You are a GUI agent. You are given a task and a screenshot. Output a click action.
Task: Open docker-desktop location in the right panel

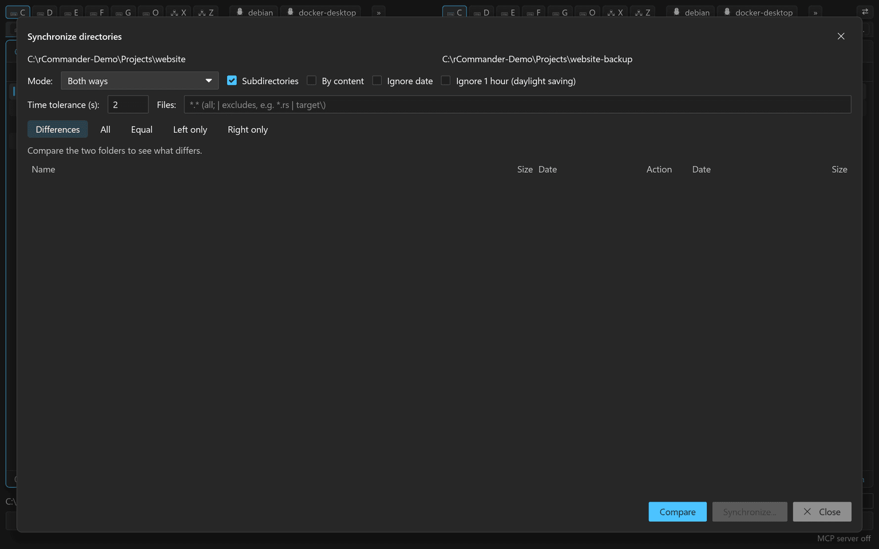click(x=758, y=12)
